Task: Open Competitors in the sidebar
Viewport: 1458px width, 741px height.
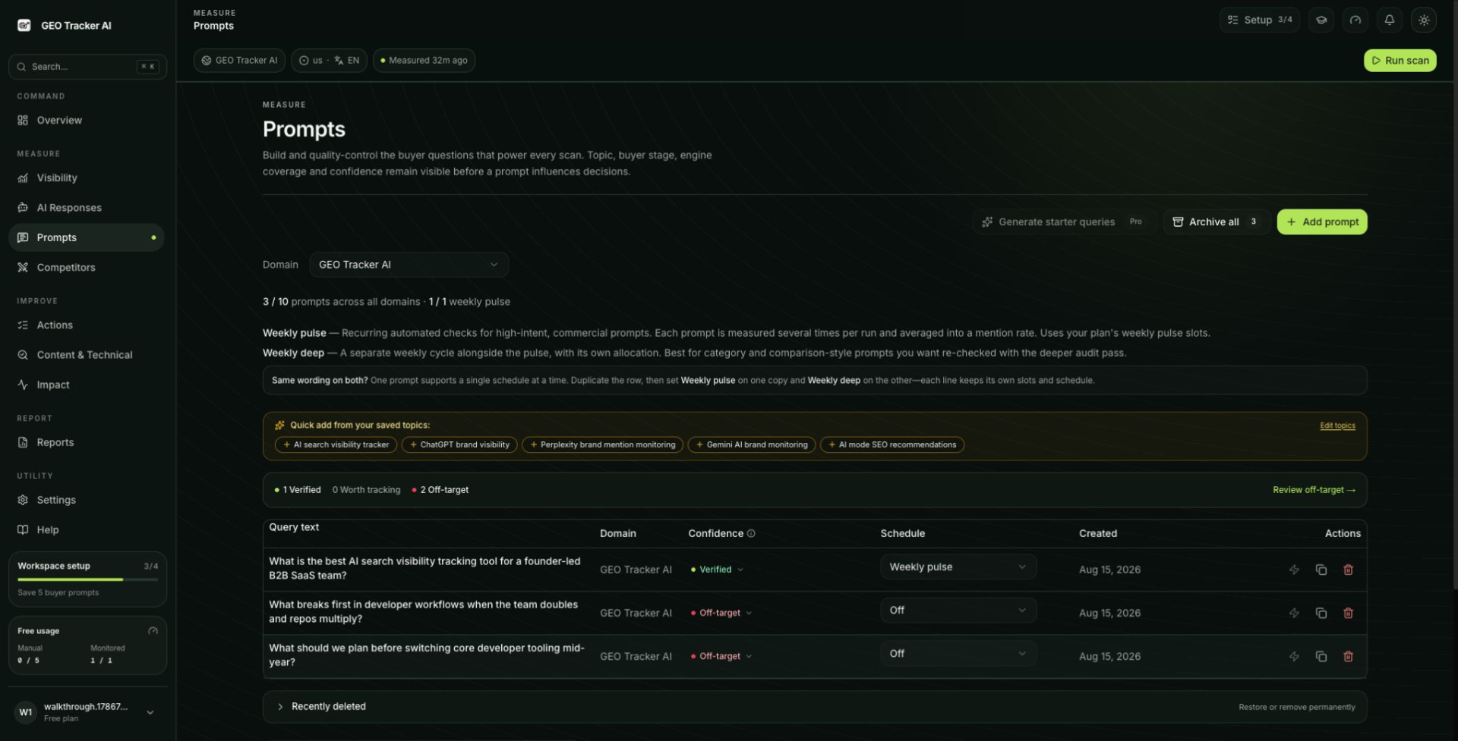Action: point(87,268)
